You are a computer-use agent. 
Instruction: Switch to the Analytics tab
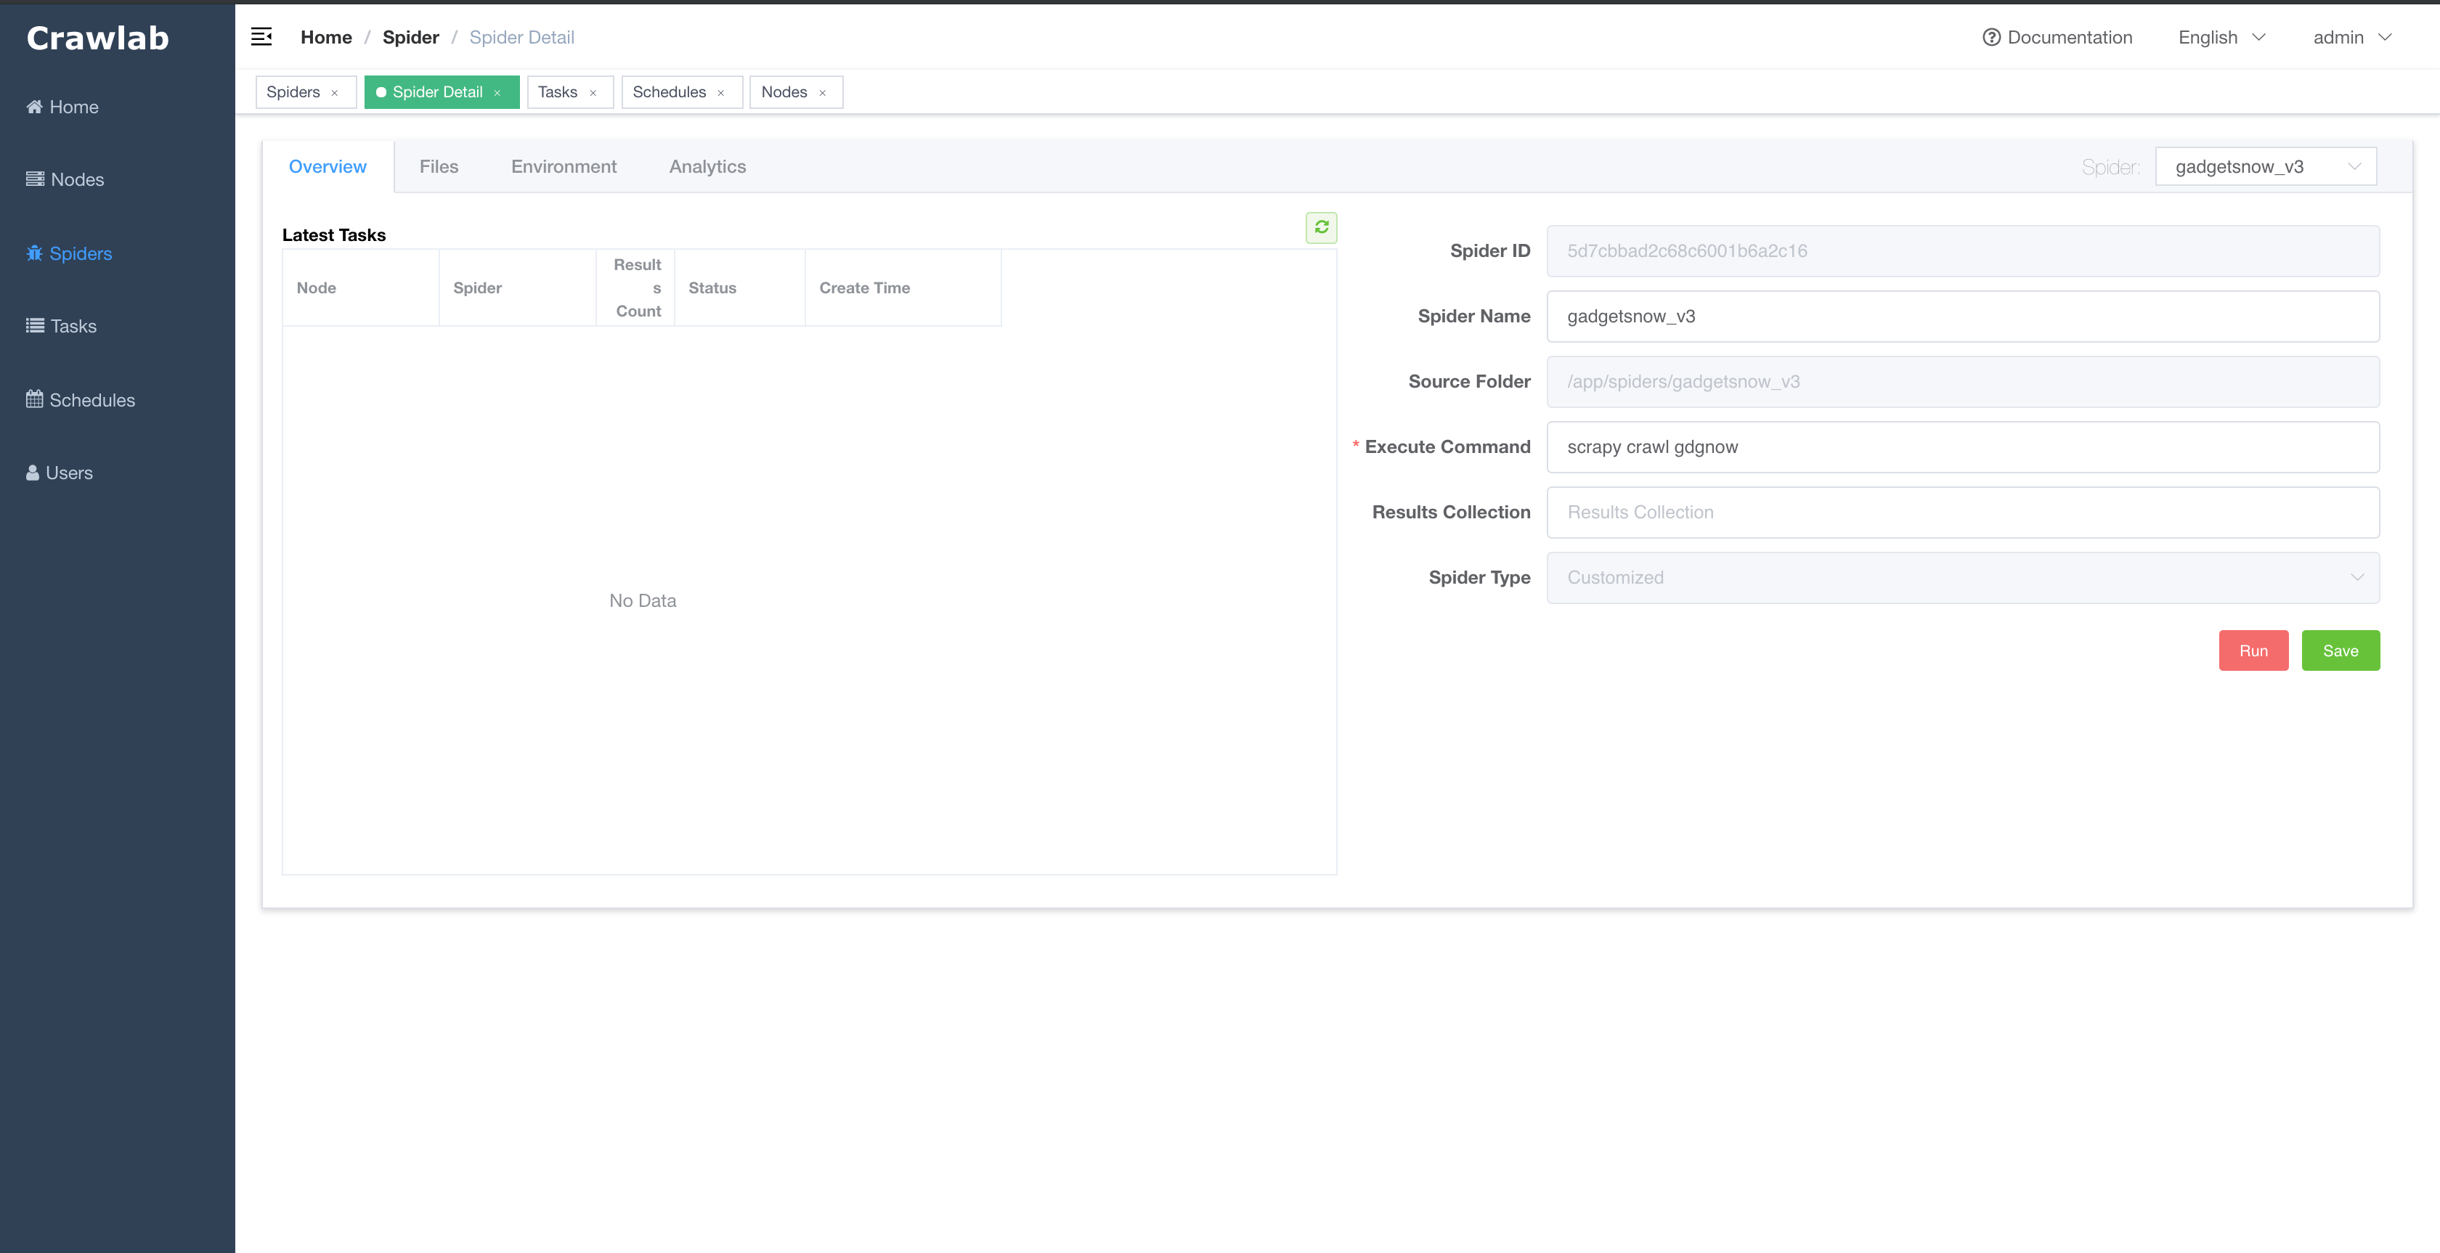[707, 167]
